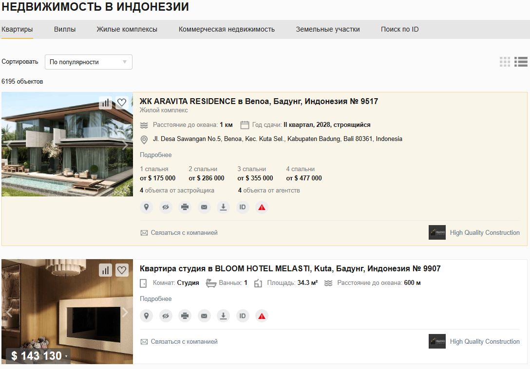The height and width of the screenshot is (369, 530).
Task: Show next photo of BLOOM HOTEL studio
Action: click(x=125, y=312)
